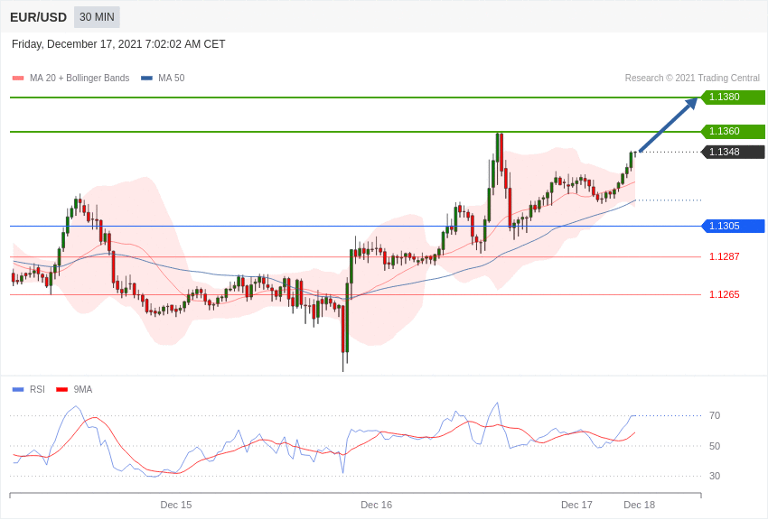768x520 pixels.
Task: Select the EUR/USD pair title
Action: [38, 18]
